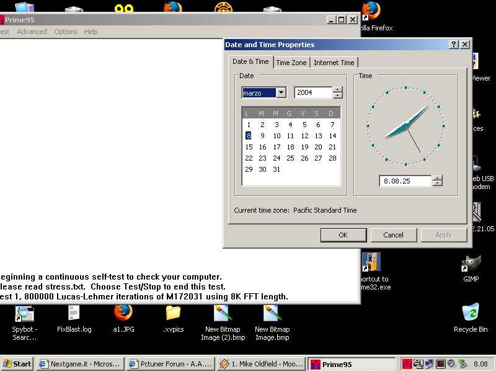Launch Mozilla Firefox desktop shortcut
The height and width of the screenshot is (372, 496).
point(371,11)
